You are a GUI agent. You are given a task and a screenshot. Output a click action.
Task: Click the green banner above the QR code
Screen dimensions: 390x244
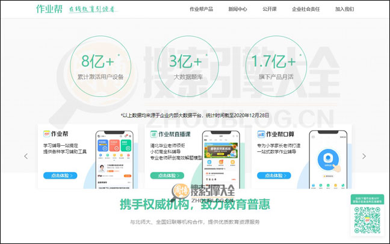[367, 199]
